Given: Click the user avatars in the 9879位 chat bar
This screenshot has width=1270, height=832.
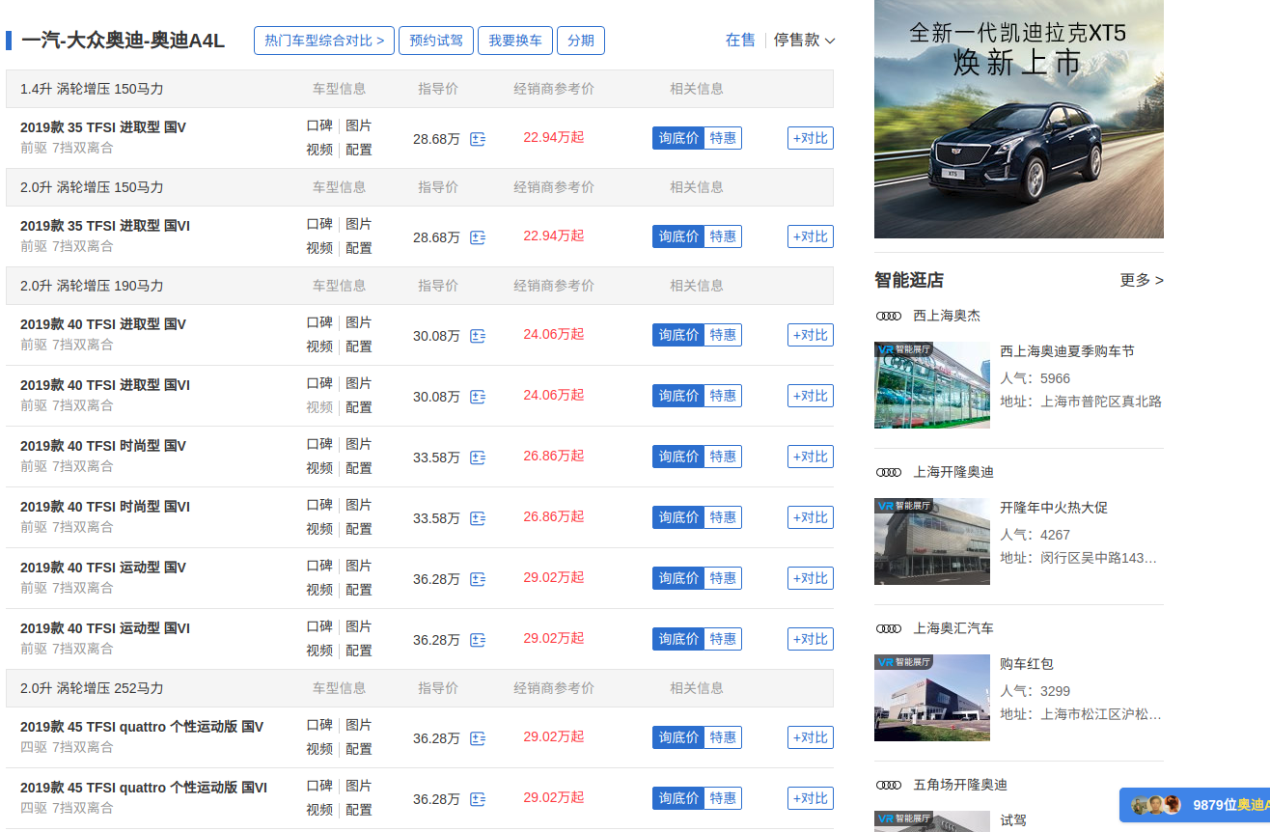Looking at the screenshot, I should point(1156,805).
